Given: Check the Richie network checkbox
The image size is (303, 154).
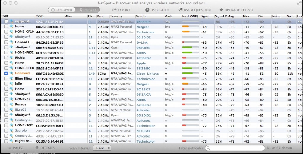Looking at the screenshot, I should pos(6,58).
